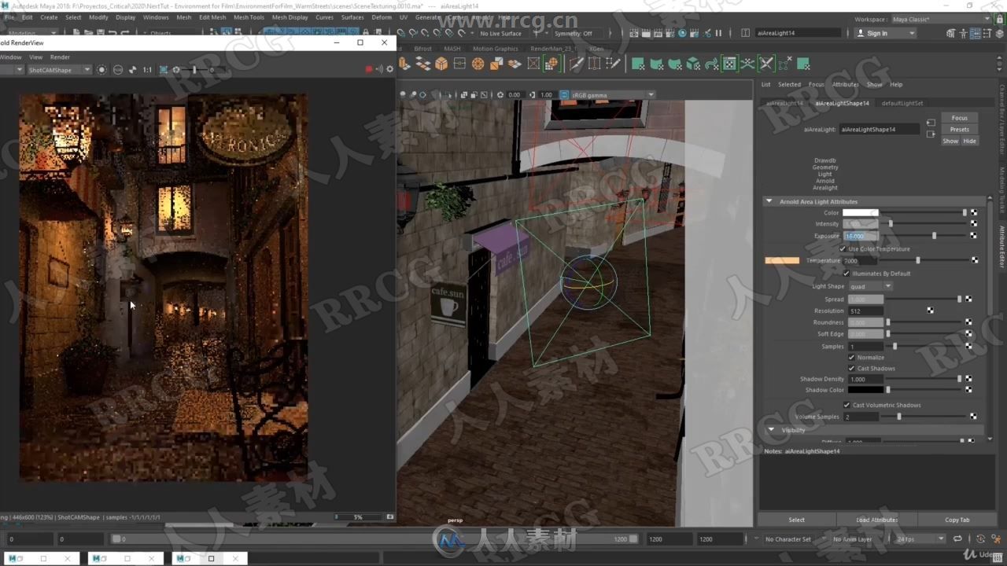Click the orange Temperature color swatch
The image size is (1007, 566).
coord(782,260)
